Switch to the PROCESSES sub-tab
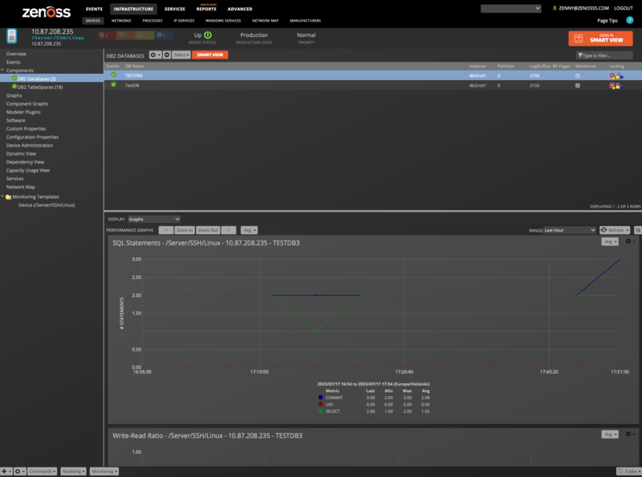 click(x=152, y=21)
